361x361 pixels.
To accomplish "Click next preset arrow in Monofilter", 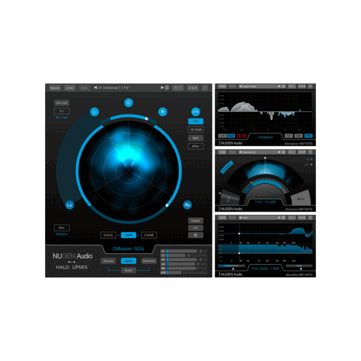I will tap(279, 218).
